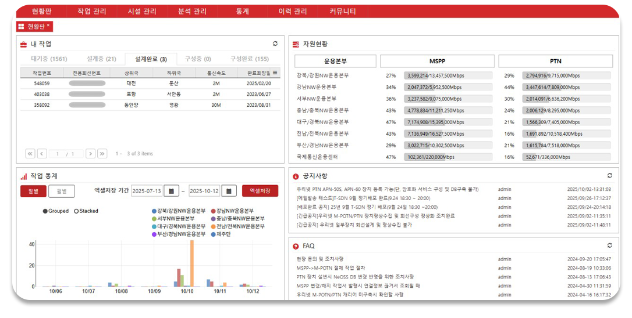
Task: Open notice [배포완료 공지] 25년 9월 T-SDN 정기 배포
Action: click(x=367, y=207)
